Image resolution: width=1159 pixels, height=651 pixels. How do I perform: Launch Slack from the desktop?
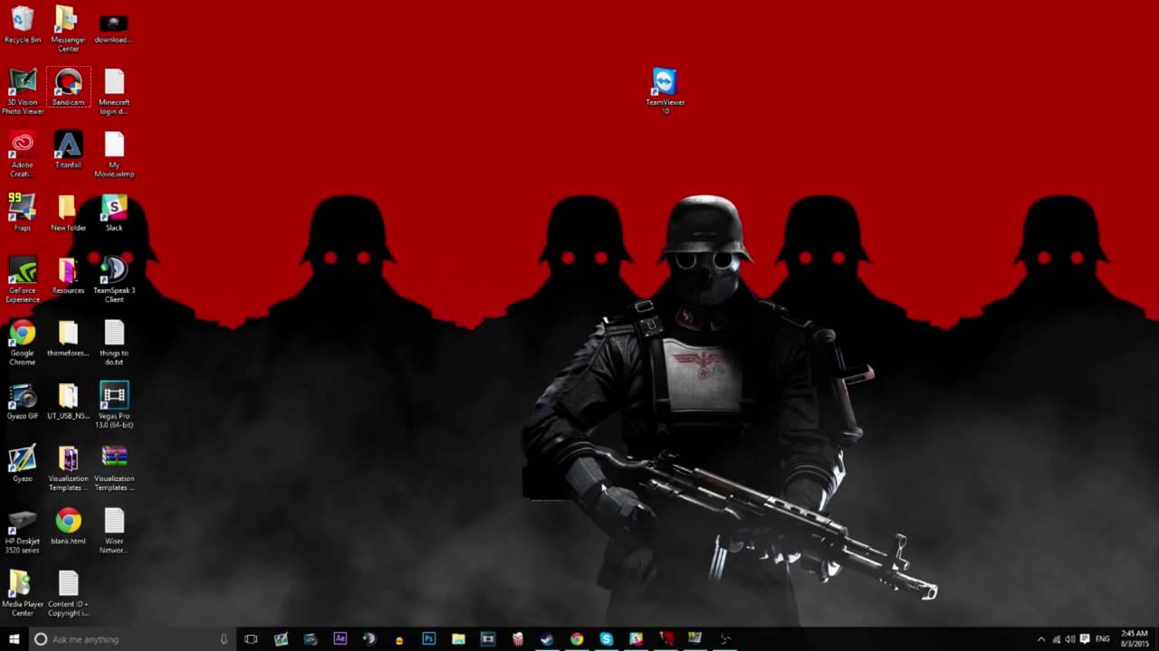click(113, 212)
